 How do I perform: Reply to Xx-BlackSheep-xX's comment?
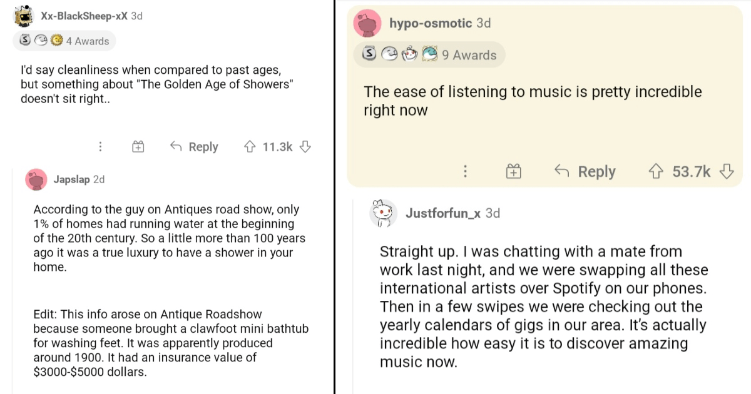pos(194,147)
